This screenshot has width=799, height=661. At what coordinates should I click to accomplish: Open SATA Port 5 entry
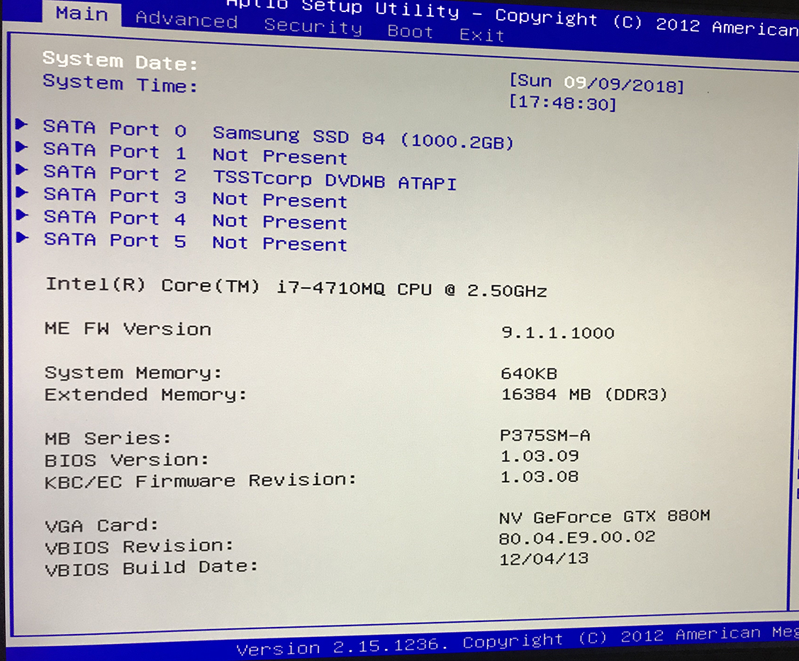pos(195,242)
